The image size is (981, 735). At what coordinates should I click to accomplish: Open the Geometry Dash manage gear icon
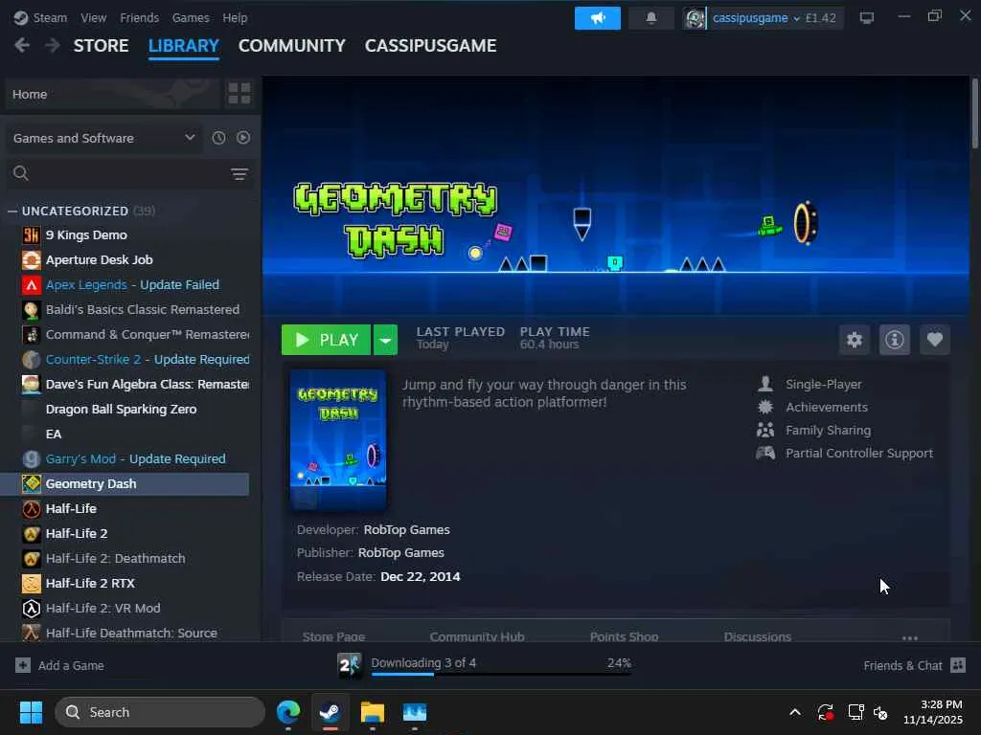point(854,340)
